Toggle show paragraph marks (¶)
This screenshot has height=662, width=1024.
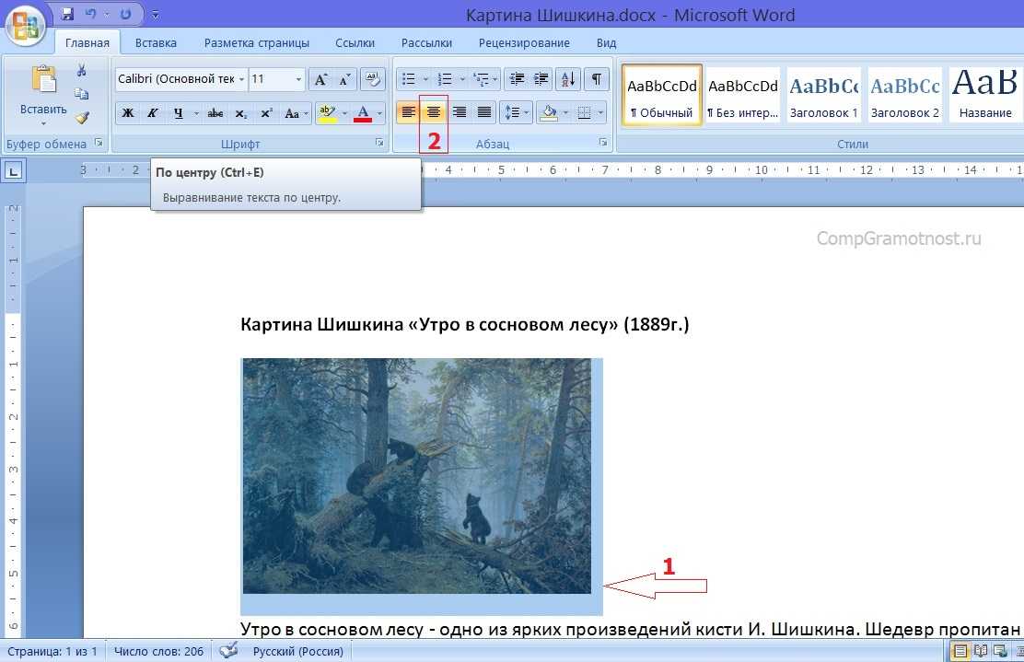pos(596,79)
